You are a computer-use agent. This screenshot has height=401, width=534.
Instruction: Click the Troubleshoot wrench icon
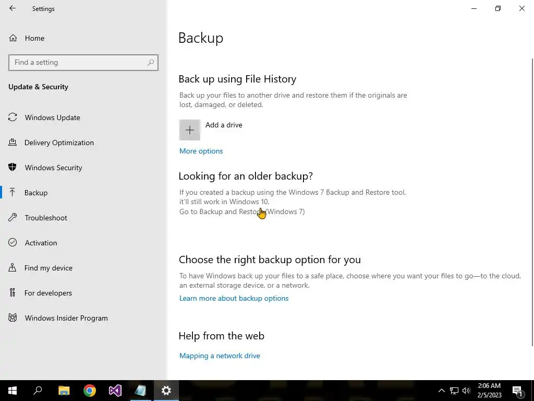click(x=13, y=217)
